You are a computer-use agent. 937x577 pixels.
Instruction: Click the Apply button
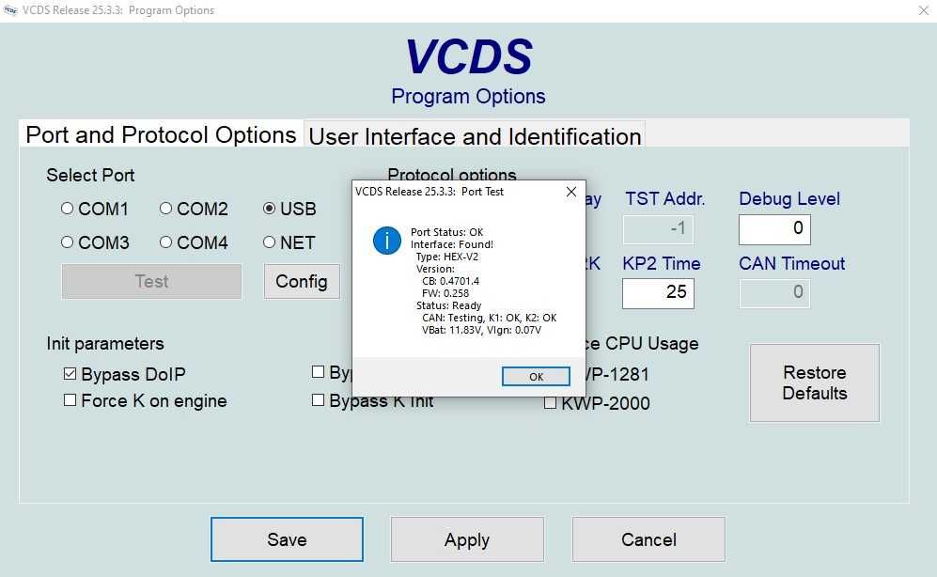tap(467, 539)
